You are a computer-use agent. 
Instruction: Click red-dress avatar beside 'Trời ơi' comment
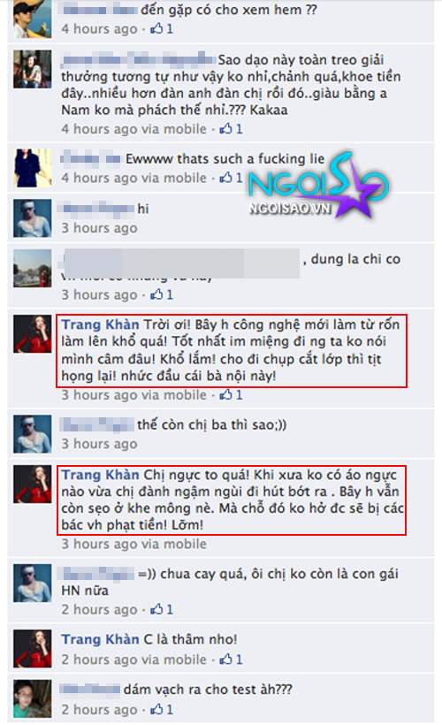click(33, 334)
